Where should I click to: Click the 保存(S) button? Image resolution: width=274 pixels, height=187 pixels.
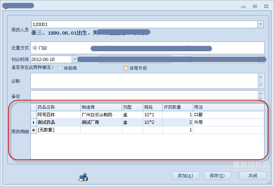(217, 176)
